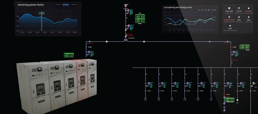The image size is (258, 114).
Task: Choose the 72 hours range option
Action: click(74, 5)
